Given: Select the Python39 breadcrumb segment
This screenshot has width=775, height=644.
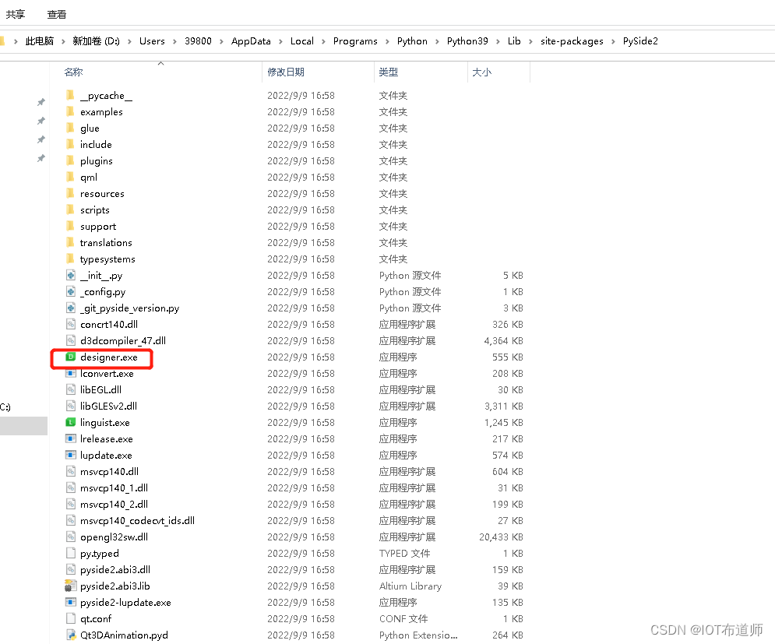Looking at the screenshot, I should point(467,41).
